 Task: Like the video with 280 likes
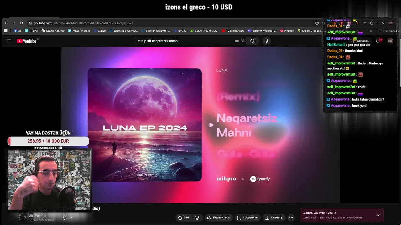[x=183, y=217]
